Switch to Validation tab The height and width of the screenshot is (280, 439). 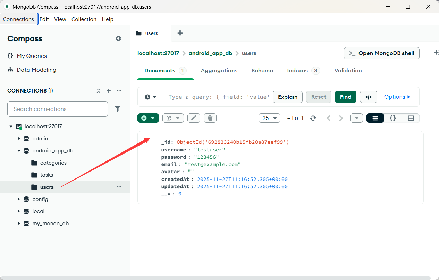pyautogui.click(x=348, y=71)
